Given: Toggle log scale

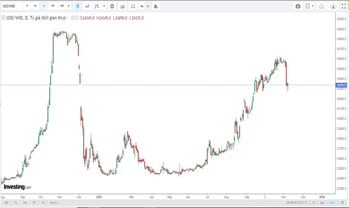Looking at the screenshot, I should (x=322, y=203).
